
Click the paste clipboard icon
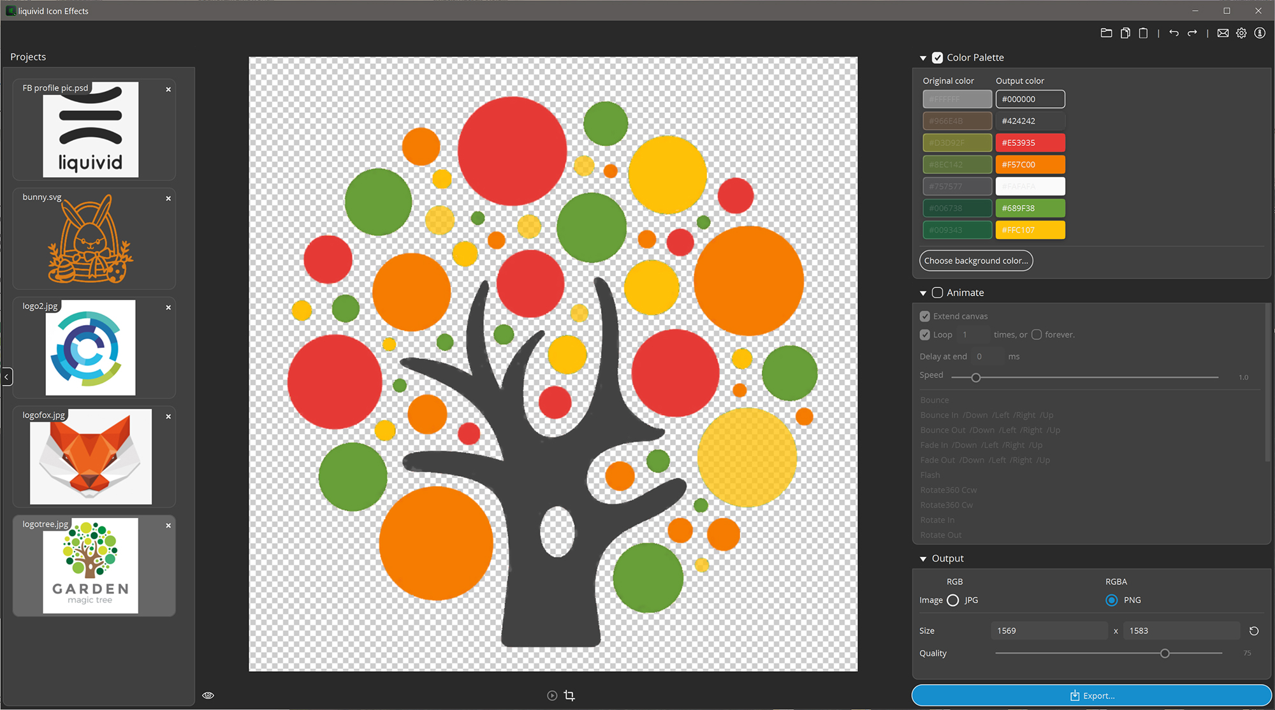tap(1143, 33)
